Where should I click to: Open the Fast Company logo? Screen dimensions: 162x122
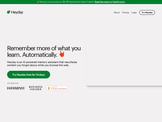click(x=16, y=88)
